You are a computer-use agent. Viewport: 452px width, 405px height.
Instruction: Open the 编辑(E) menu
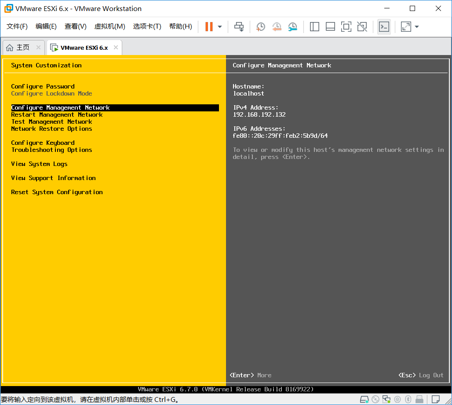tap(46, 26)
